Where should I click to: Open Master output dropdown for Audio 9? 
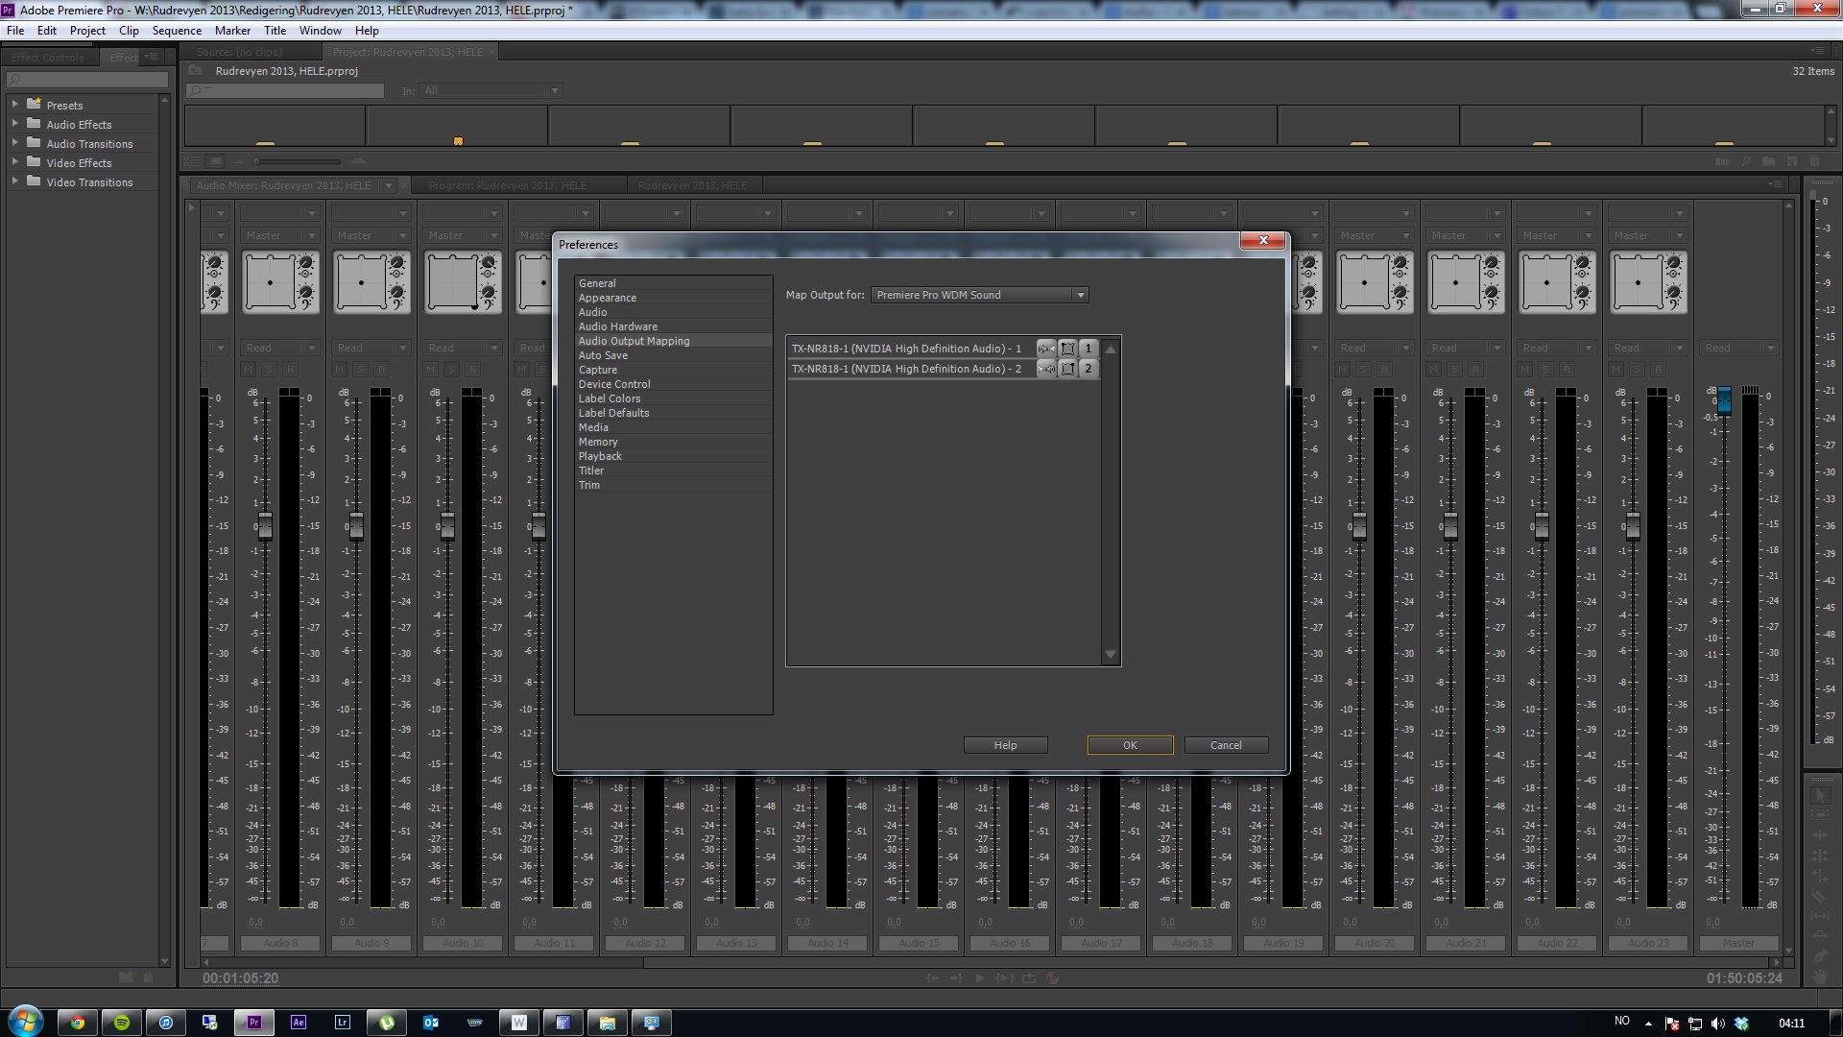point(371,235)
